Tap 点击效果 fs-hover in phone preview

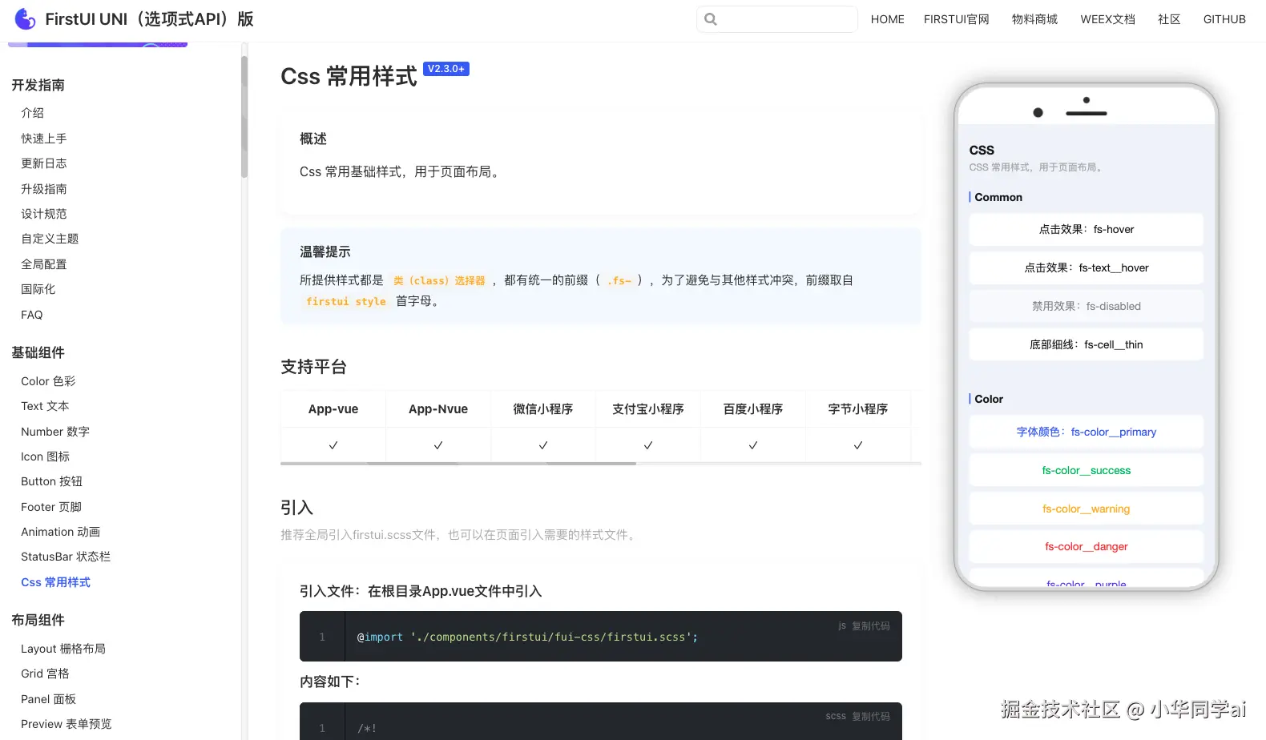(x=1086, y=230)
